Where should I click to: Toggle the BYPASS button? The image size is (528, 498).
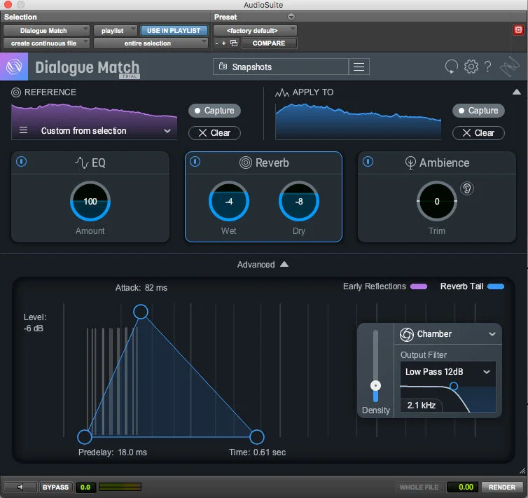55,487
